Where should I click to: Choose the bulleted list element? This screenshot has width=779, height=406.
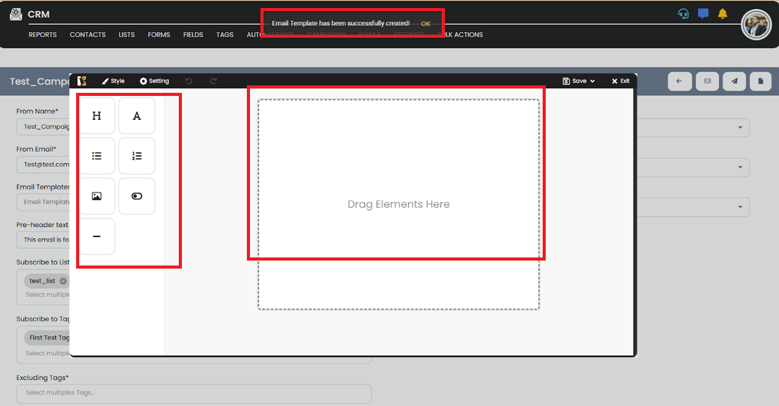[x=97, y=156]
